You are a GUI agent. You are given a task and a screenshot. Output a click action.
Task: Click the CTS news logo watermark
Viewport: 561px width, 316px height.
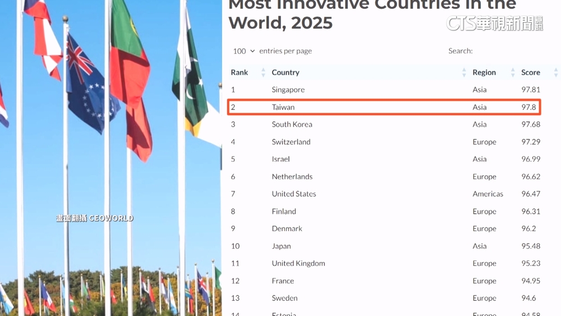(x=494, y=23)
